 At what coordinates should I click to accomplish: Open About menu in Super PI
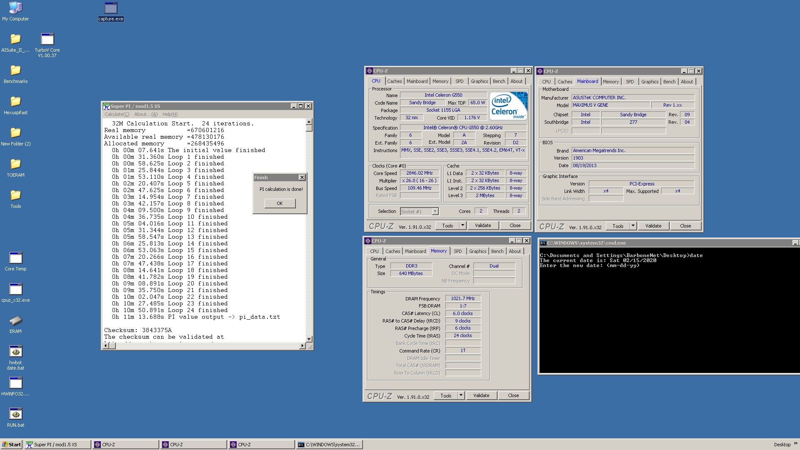pyautogui.click(x=146, y=114)
